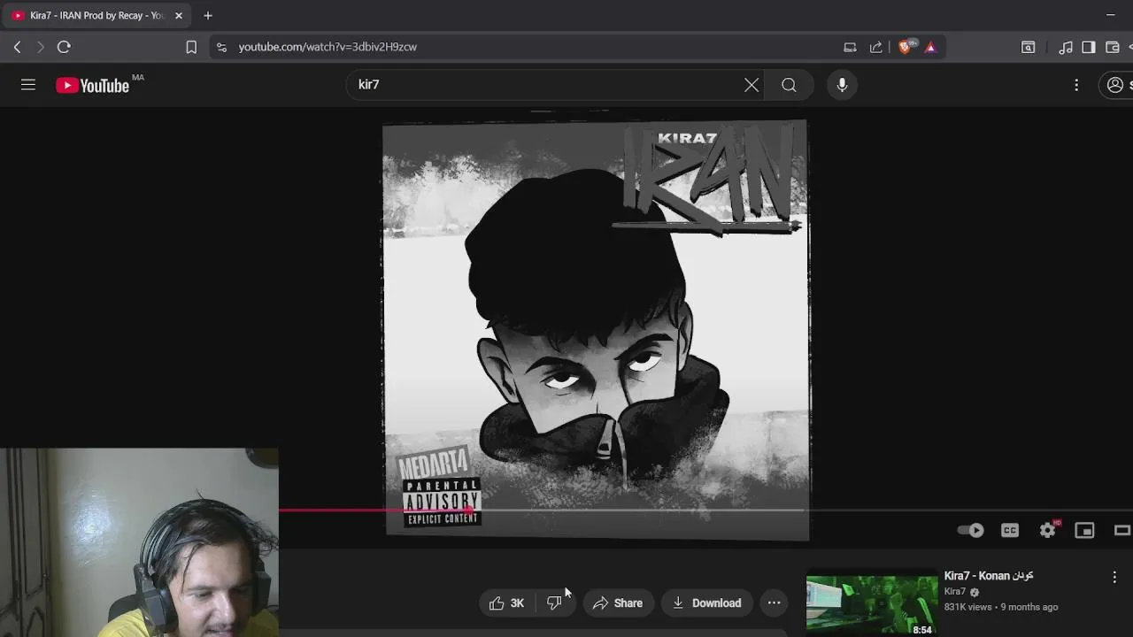Open YouTube settings three-dot menu

pyautogui.click(x=1076, y=85)
